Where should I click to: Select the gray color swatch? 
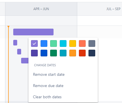tap(92, 44)
